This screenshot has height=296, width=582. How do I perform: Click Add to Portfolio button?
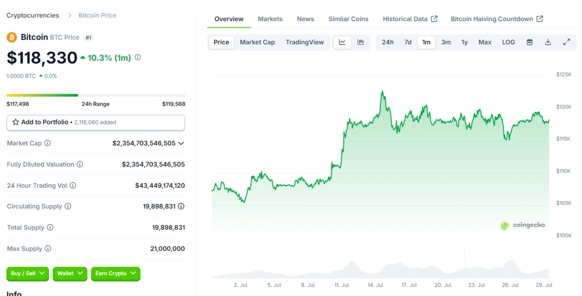[x=96, y=122]
